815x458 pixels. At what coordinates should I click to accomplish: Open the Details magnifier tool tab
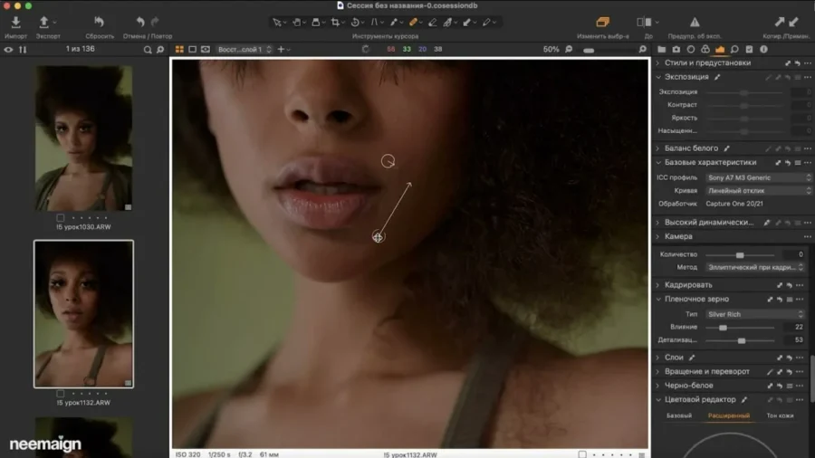[734, 50]
